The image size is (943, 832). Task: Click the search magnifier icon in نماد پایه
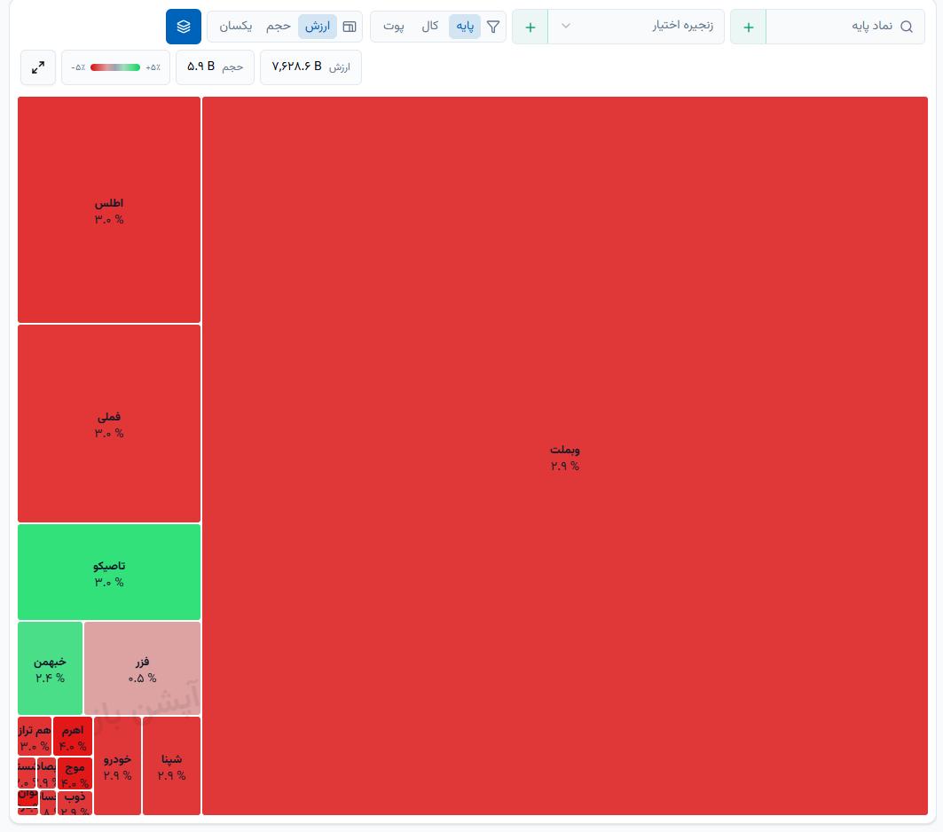tap(907, 27)
